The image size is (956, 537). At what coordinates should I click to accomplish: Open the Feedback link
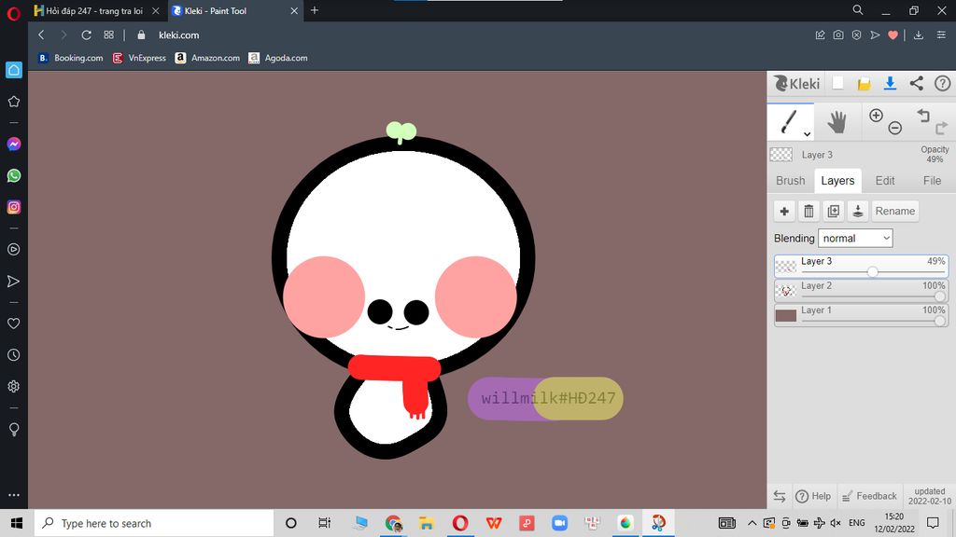point(869,496)
